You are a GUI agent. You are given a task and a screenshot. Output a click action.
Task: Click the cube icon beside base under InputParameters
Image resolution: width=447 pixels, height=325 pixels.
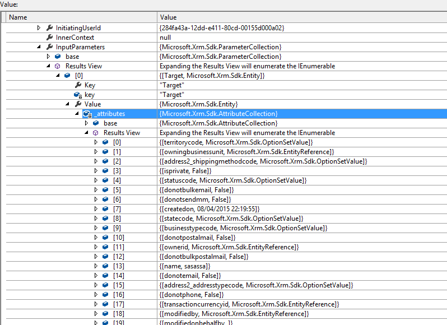(58, 57)
